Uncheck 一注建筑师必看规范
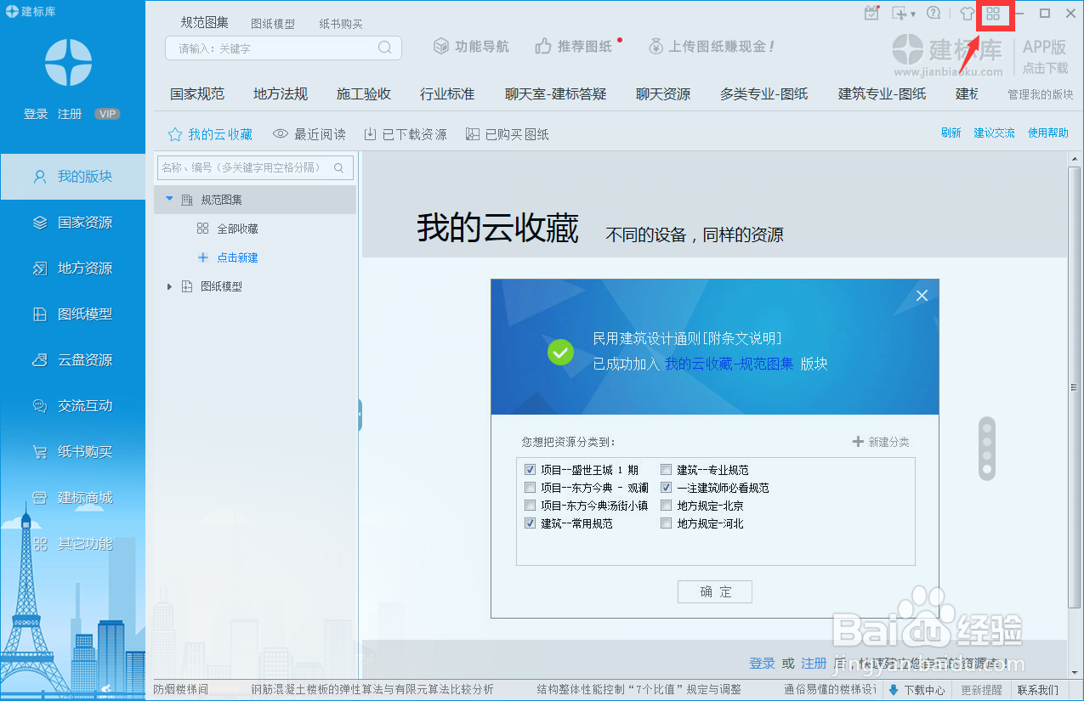1084x701 pixels. point(667,488)
